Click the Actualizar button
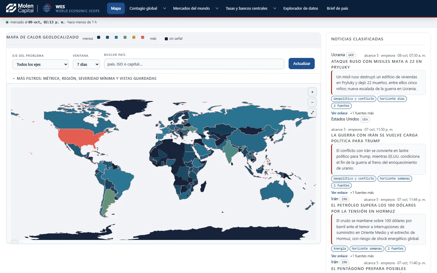The height and width of the screenshot is (273, 437). 302,63
